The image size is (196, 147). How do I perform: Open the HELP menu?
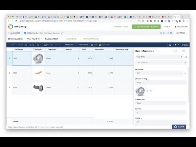[167, 27]
